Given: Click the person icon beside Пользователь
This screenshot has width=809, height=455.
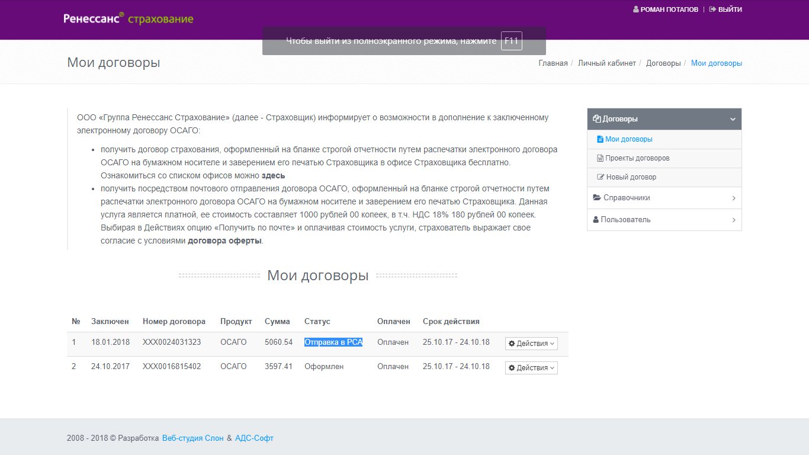Looking at the screenshot, I should click(596, 220).
